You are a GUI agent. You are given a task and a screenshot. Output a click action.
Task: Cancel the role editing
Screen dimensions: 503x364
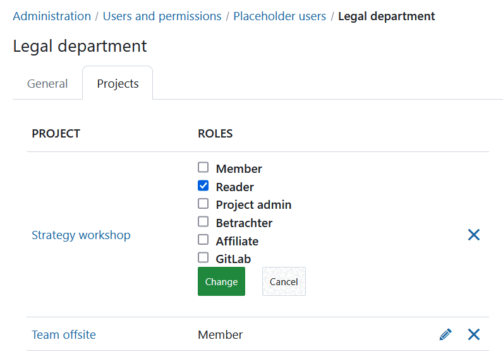click(x=284, y=281)
